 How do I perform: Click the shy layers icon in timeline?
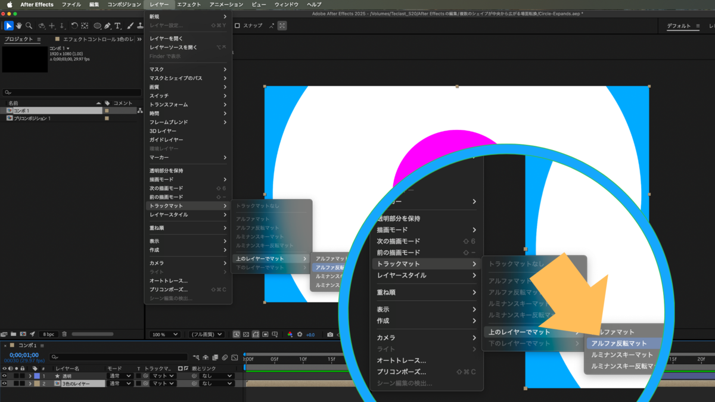point(206,357)
